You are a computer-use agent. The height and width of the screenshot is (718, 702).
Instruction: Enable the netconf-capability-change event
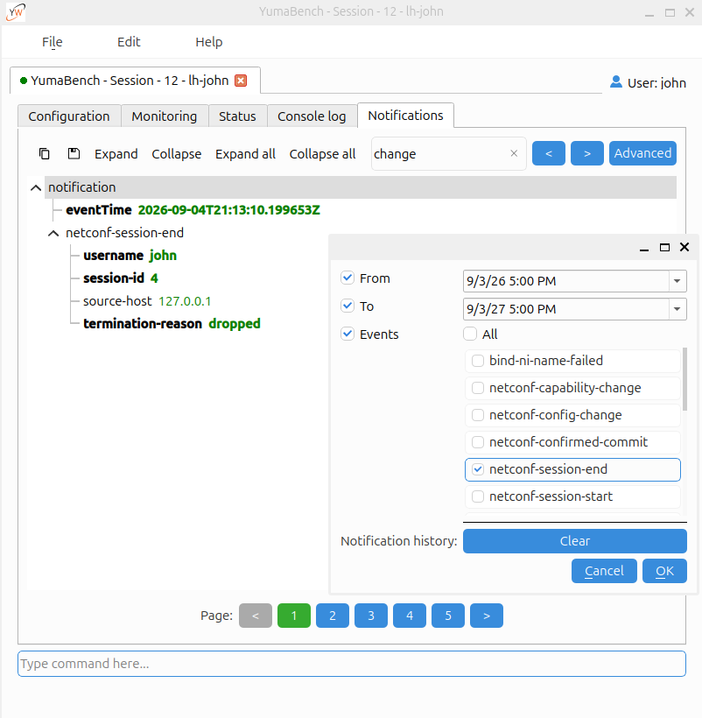(x=478, y=388)
